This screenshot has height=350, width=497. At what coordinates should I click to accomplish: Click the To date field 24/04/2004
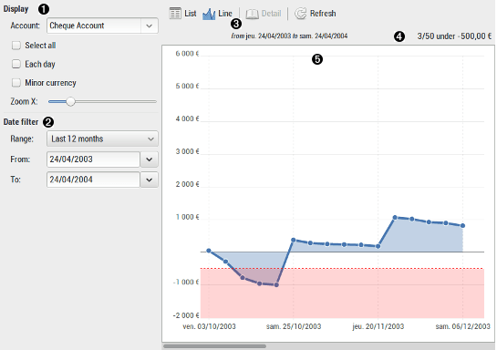coord(93,180)
